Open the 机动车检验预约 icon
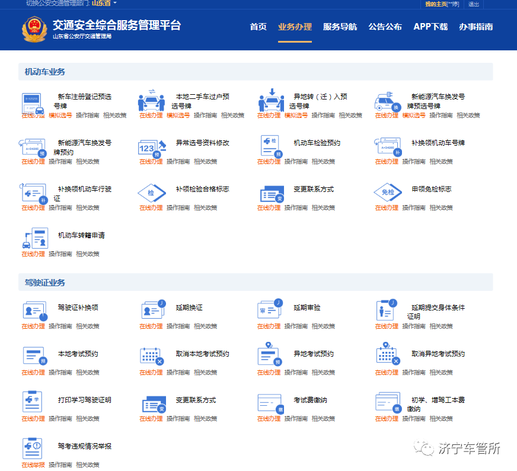 272,146
